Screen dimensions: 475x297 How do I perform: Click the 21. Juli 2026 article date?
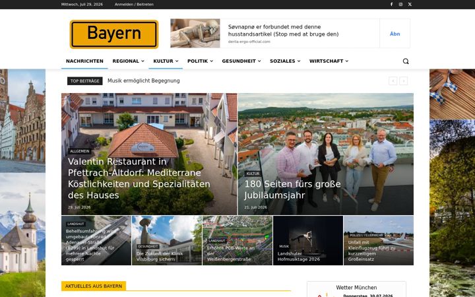256,207
